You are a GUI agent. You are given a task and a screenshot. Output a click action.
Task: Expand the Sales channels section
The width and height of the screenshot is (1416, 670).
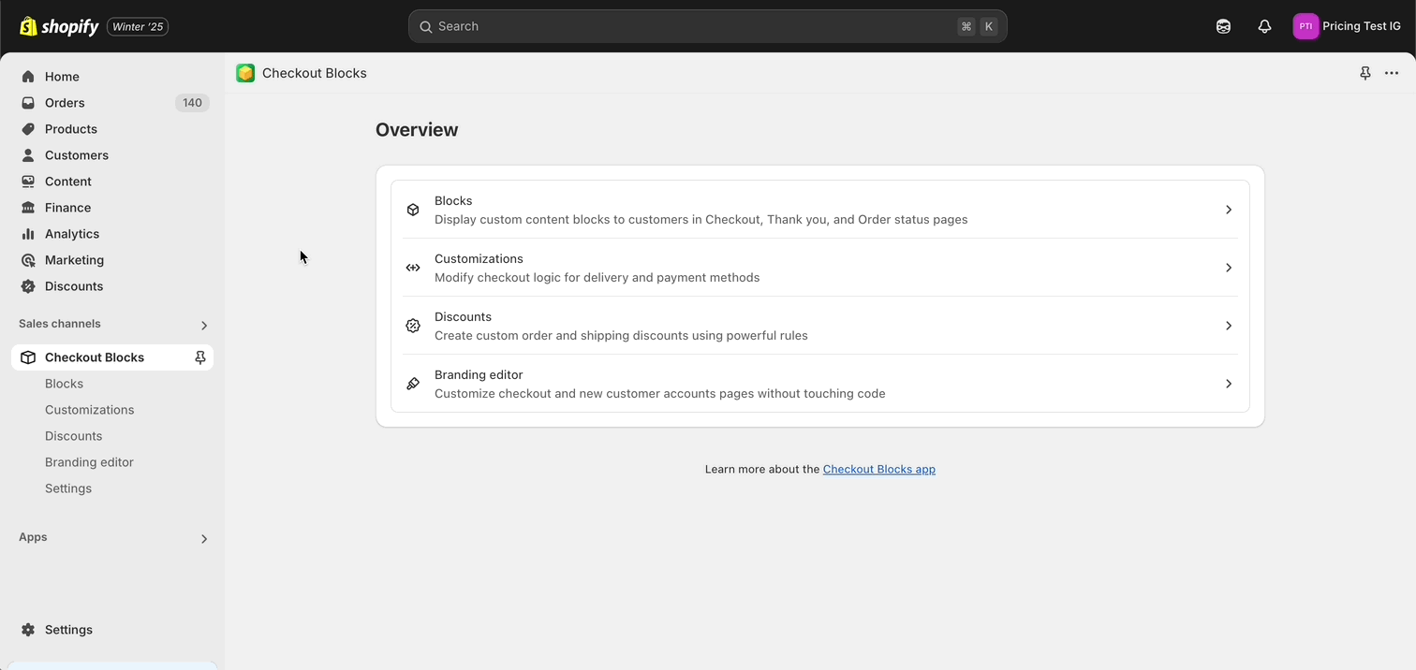(204, 325)
